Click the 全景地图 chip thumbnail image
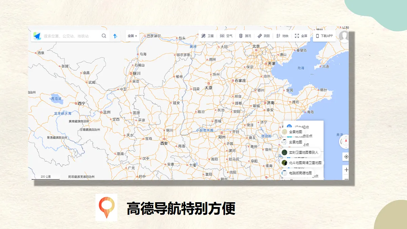 tap(285, 132)
